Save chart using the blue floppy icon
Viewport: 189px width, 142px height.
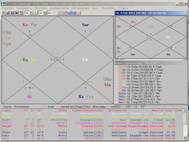click(x=12, y=13)
